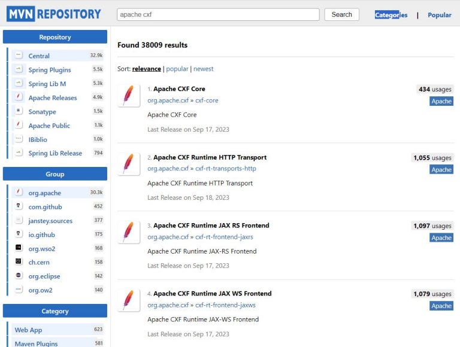Click the search input field

[218, 14]
